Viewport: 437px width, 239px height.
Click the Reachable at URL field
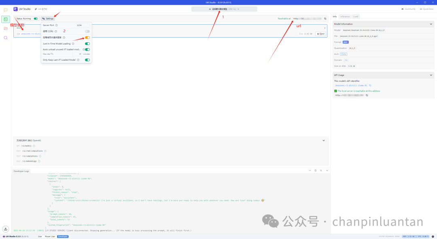coord(307,19)
